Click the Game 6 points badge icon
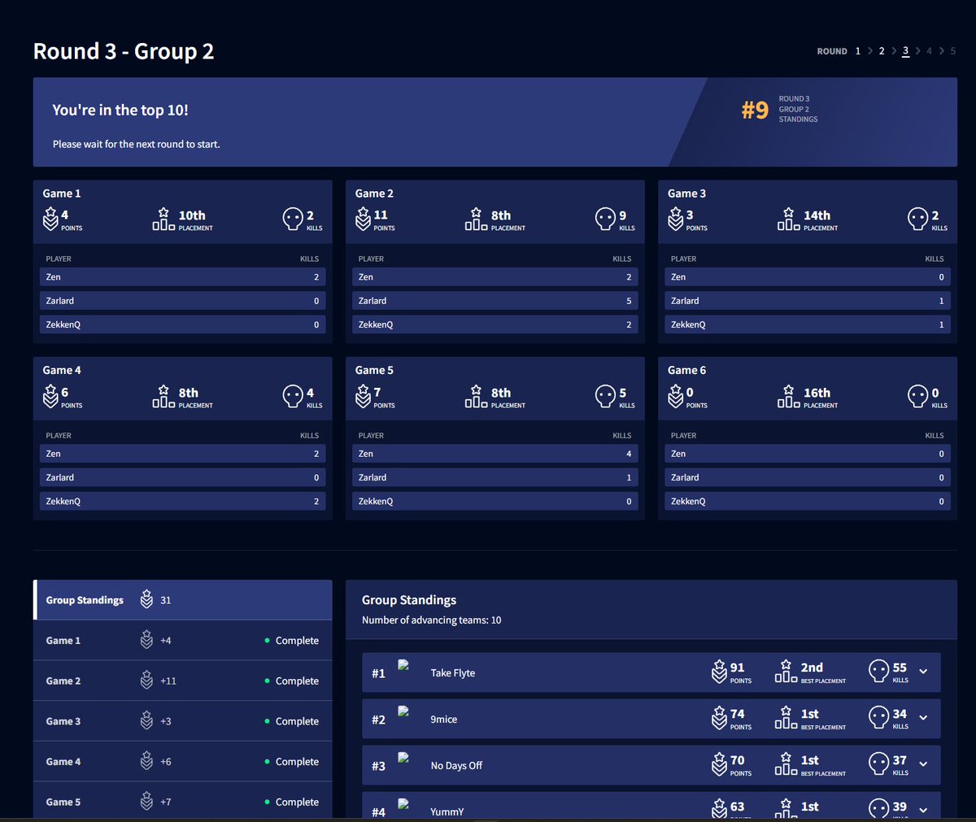 click(x=675, y=396)
